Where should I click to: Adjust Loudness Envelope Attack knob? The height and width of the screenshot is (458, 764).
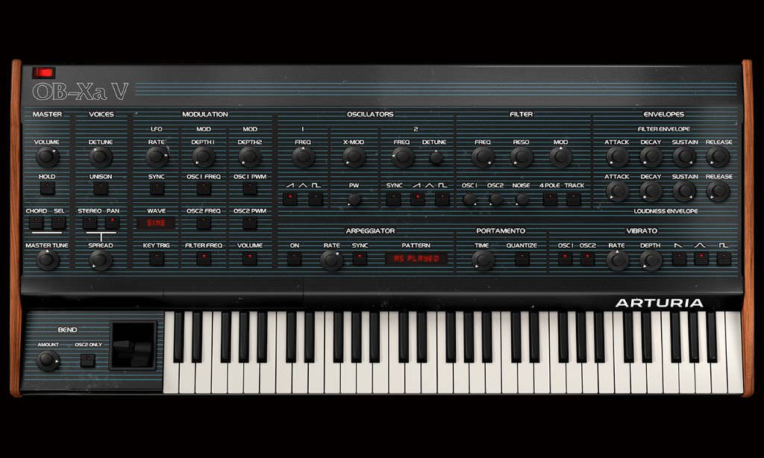[x=617, y=191]
